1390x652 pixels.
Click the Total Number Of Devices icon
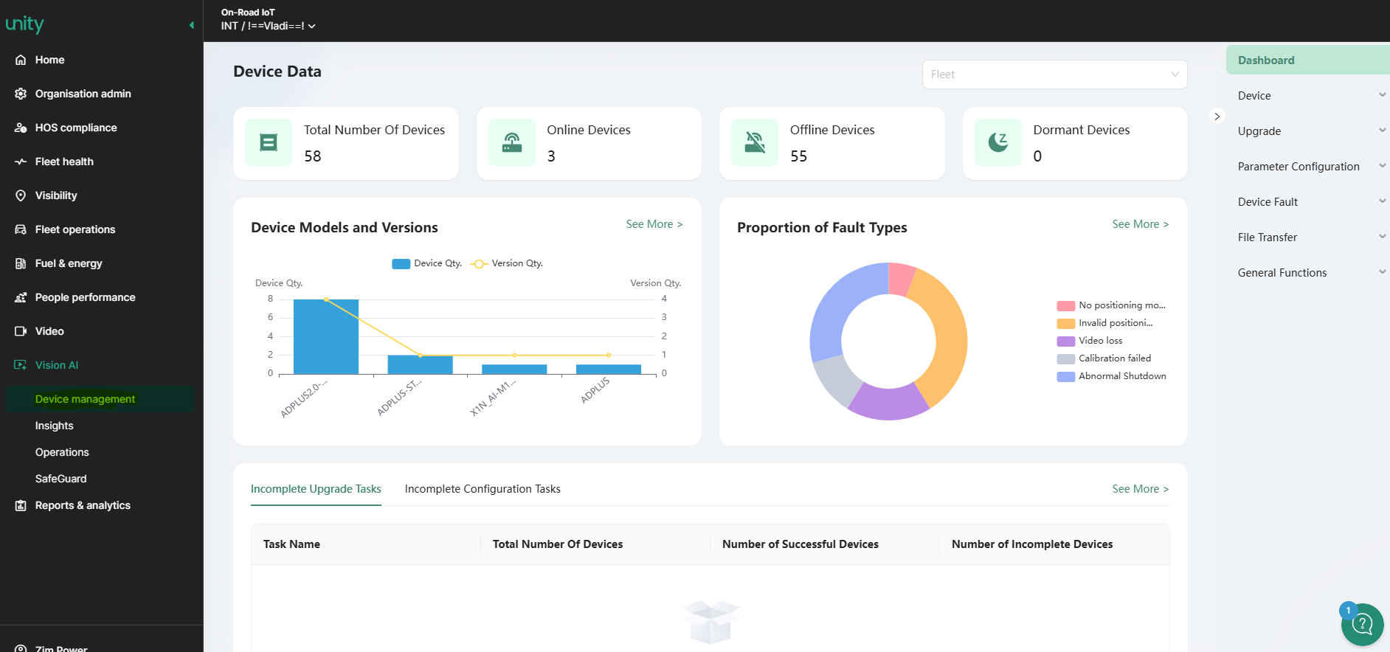pyautogui.click(x=269, y=142)
